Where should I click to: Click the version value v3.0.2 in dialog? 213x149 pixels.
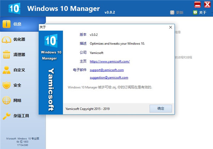point(94,35)
